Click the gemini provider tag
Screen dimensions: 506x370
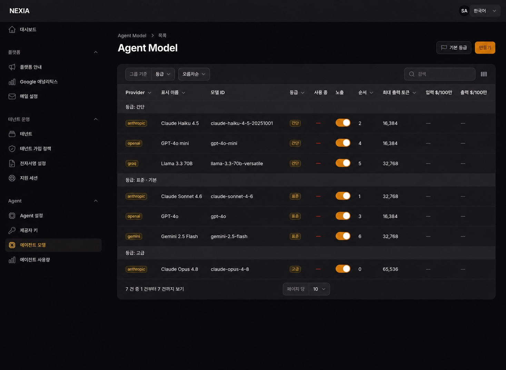(x=134, y=236)
